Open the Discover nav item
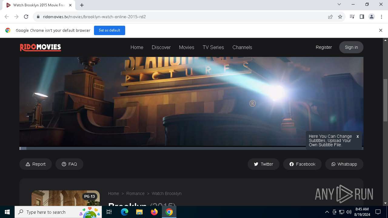Image resolution: width=388 pixels, height=218 pixels. tap(161, 47)
